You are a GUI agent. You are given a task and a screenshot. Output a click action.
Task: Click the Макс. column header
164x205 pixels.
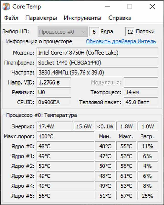tap(126, 137)
